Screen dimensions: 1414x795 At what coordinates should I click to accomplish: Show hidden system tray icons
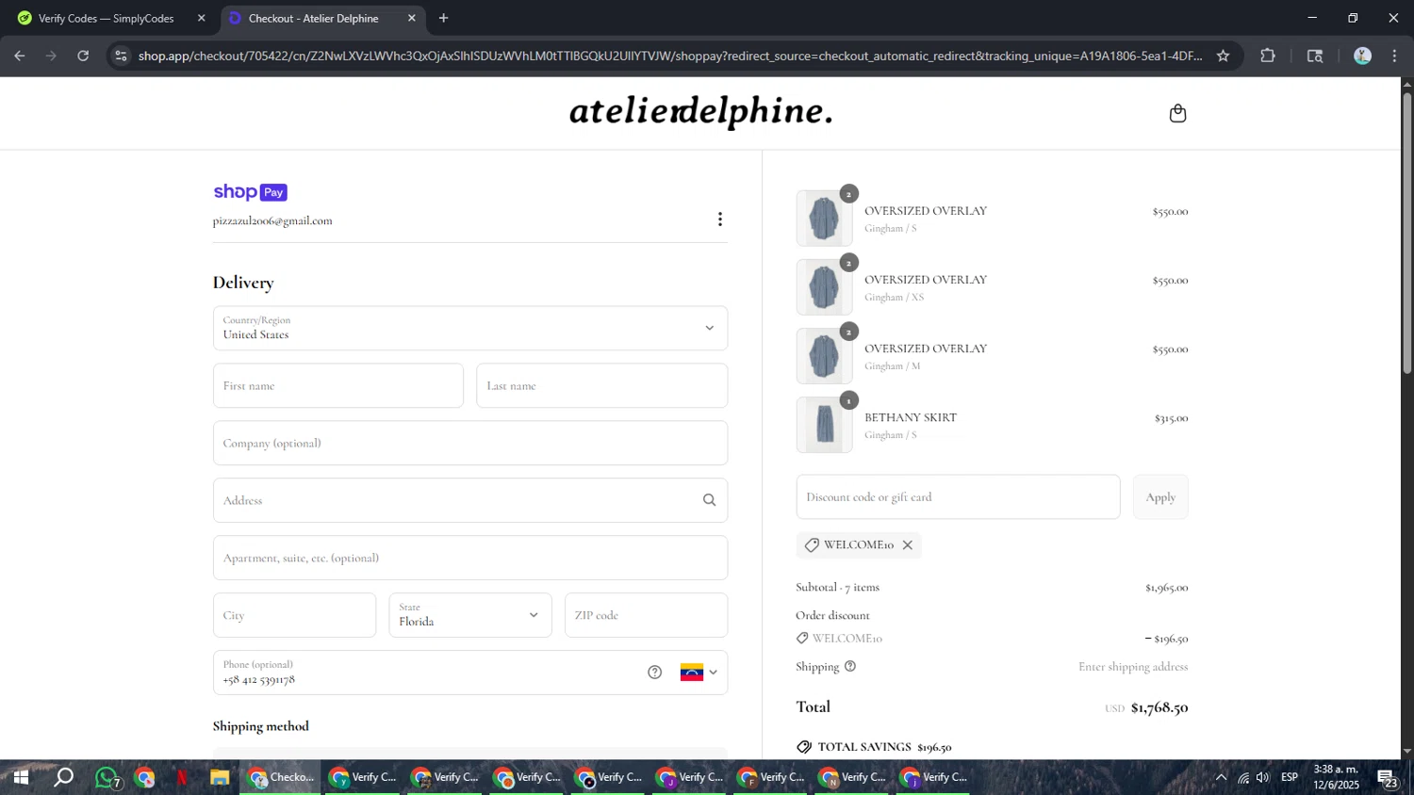[1221, 777]
